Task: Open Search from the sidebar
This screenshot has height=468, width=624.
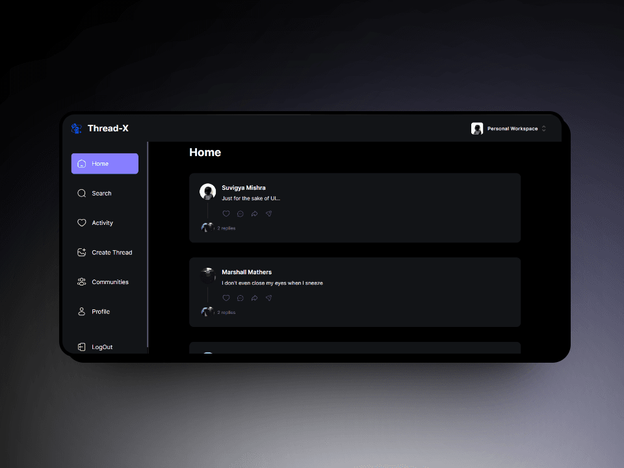Action: click(x=101, y=193)
